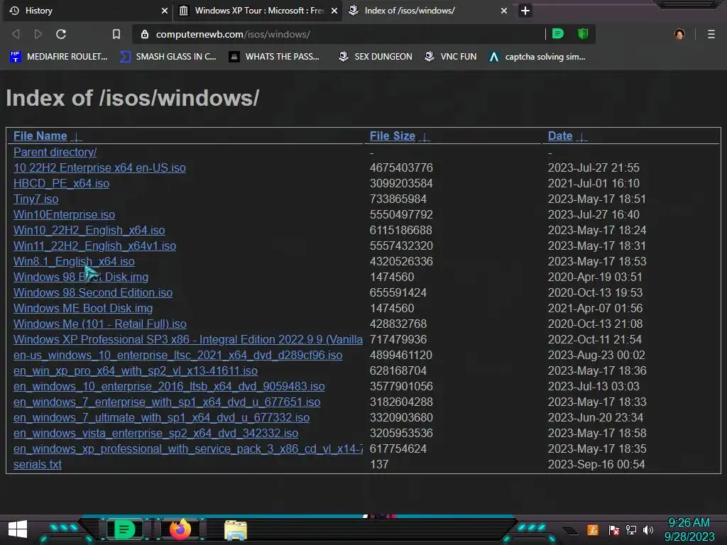Download en-us_windows_10_enterprise_ltsc_2021 iso
The height and width of the screenshot is (545, 727).
[x=177, y=355]
